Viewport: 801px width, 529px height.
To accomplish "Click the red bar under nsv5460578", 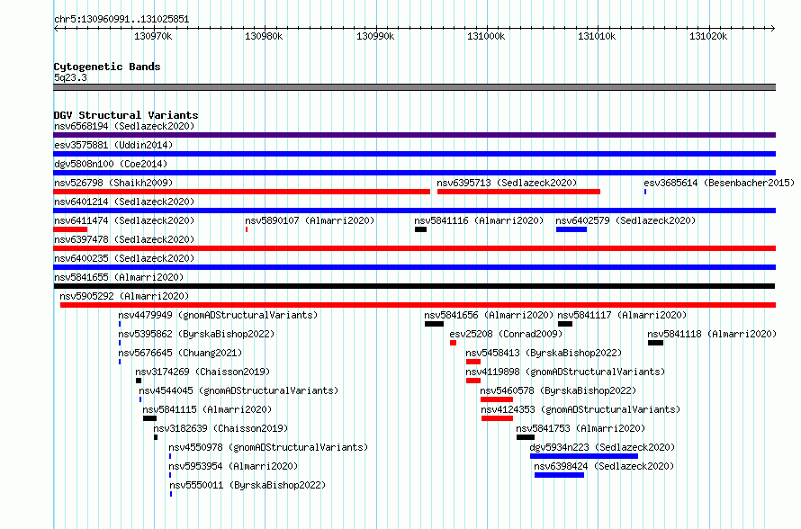I will (497, 399).
